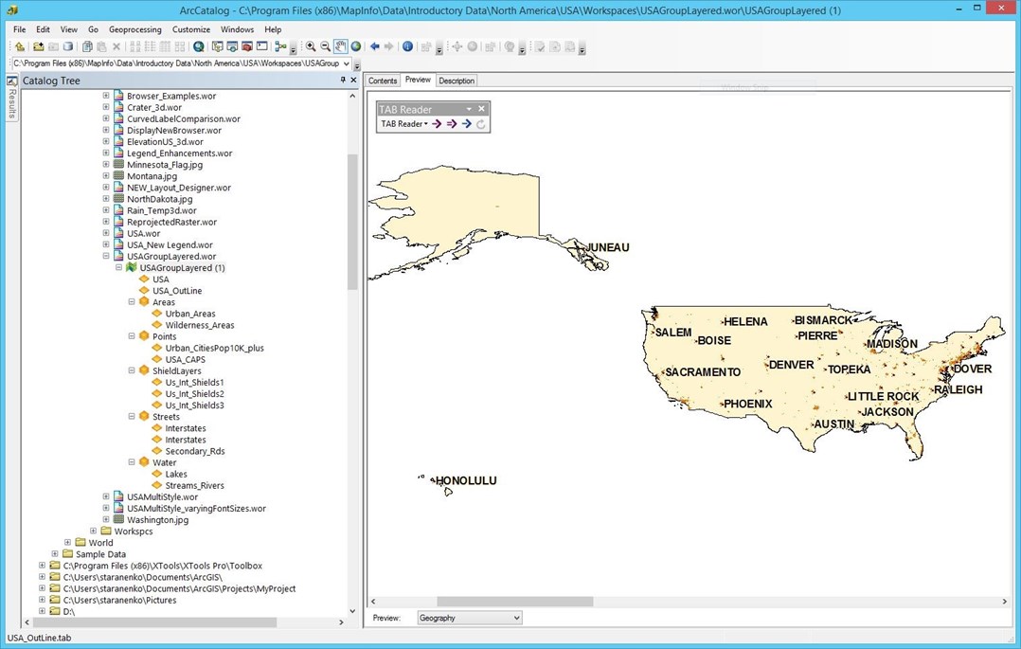Click the Full Extent globe icon
This screenshot has height=649, width=1021.
coord(355,47)
